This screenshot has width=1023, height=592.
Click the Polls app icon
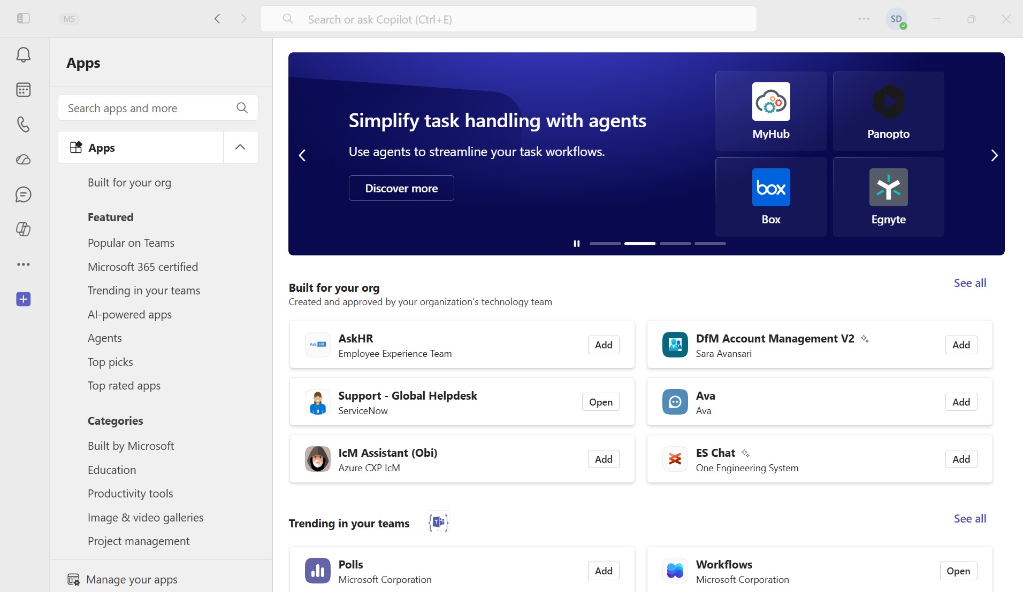[x=318, y=571]
